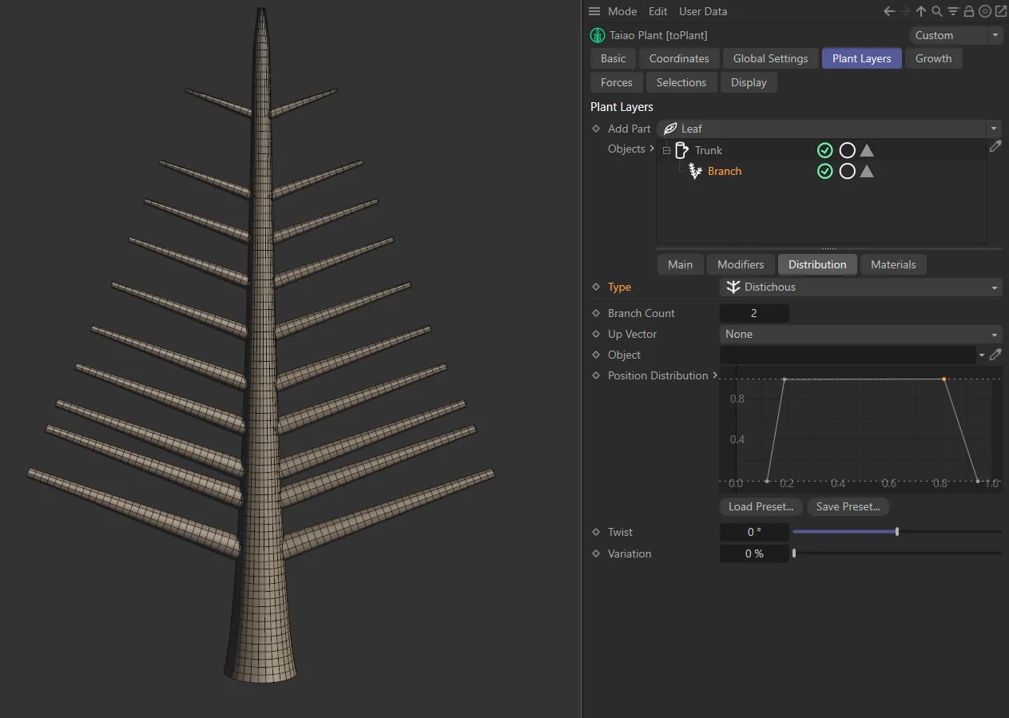Open the Modifiers sub-tab
The height and width of the screenshot is (718, 1009).
click(x=740, y=264)
